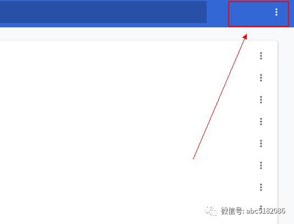Click the WeChat logo in the watermark
This screenshot has height=224, width=294.
coord(211,211)
